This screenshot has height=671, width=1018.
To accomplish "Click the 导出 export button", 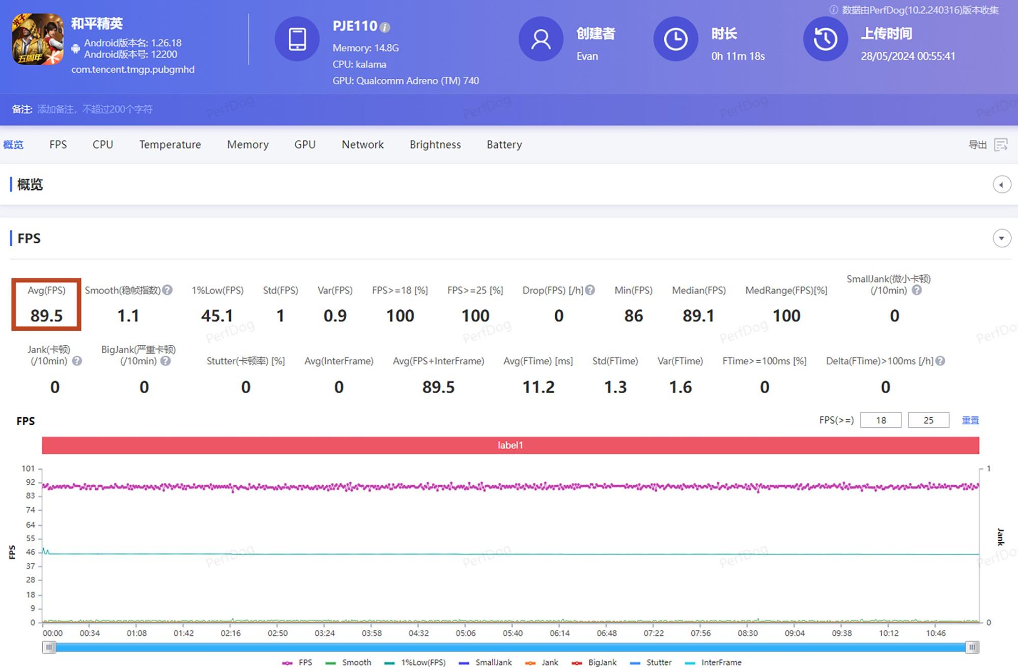I will pyautogui.click(x=977, y=145).
